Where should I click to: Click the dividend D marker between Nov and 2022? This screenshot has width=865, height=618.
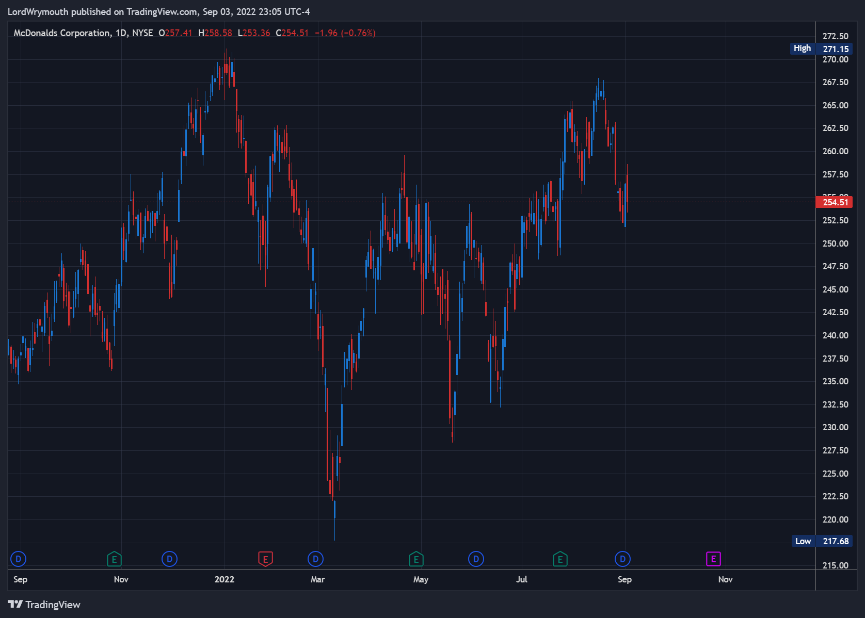point(169,559)
